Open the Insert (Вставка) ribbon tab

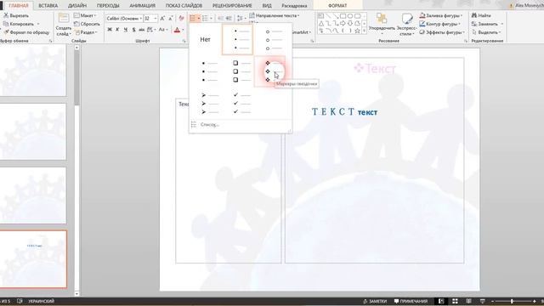coord(48,6)
